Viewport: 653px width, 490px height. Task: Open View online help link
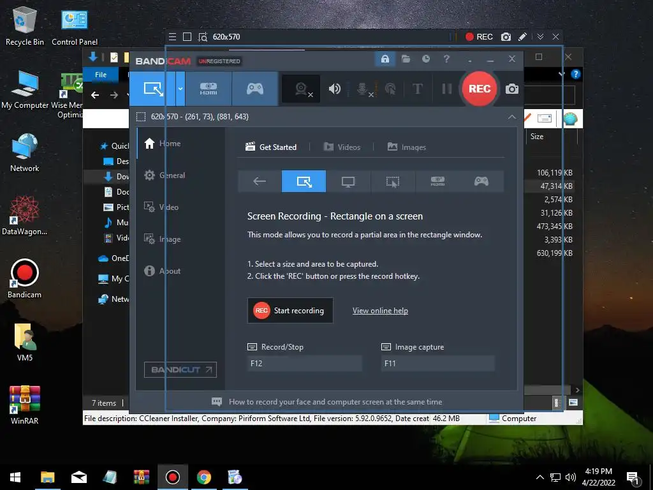tap(380, 311)
